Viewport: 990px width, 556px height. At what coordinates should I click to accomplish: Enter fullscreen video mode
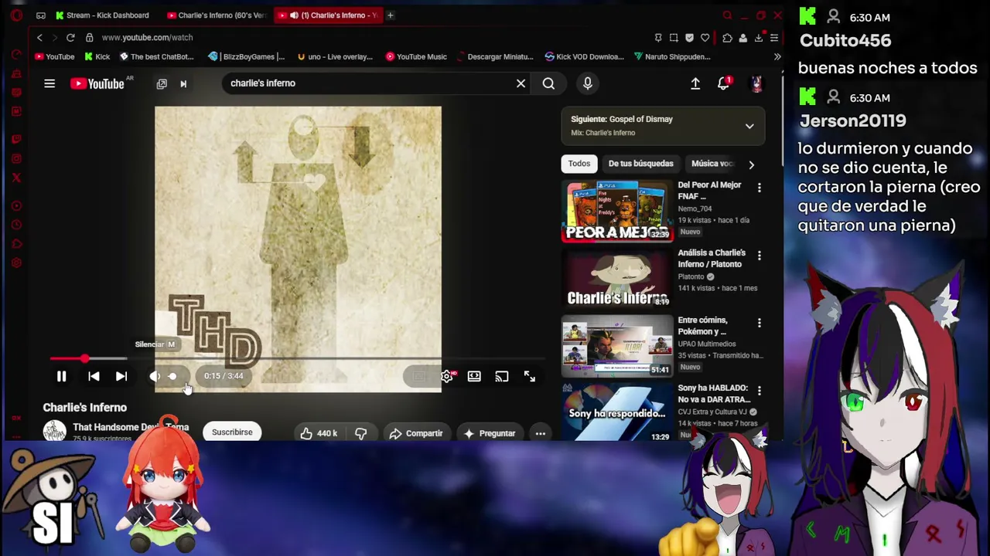(x=530, y=376)
